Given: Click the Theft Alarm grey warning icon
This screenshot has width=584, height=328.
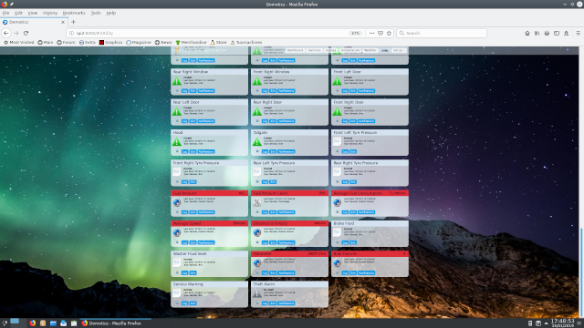Looking at the screenshot, I should tap(257, 293).
